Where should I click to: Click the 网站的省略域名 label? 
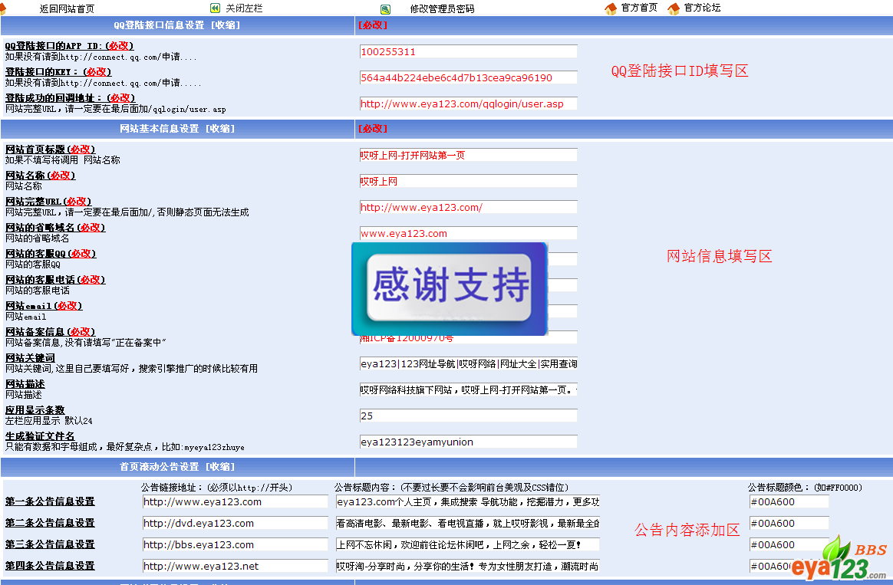click(x=55, y=228)
